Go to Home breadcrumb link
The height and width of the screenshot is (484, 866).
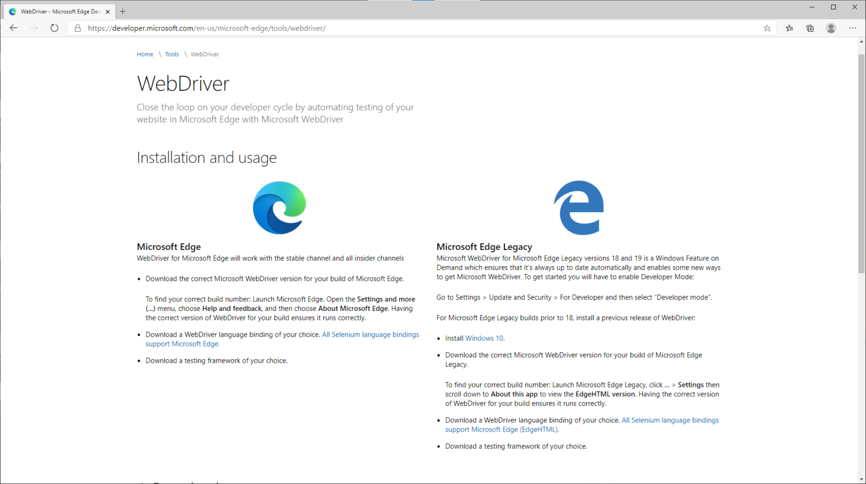pos(145,55)
